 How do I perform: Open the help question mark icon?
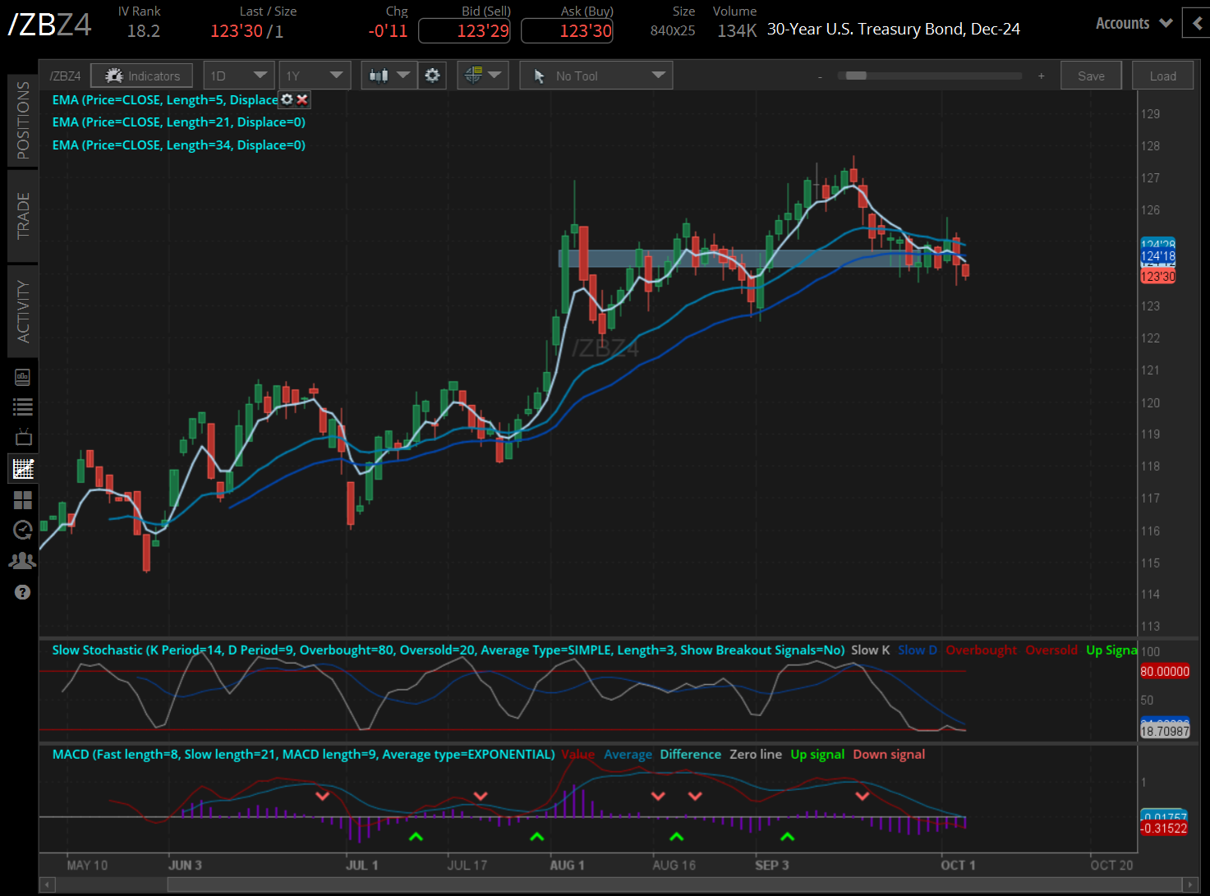pos(23,592)
